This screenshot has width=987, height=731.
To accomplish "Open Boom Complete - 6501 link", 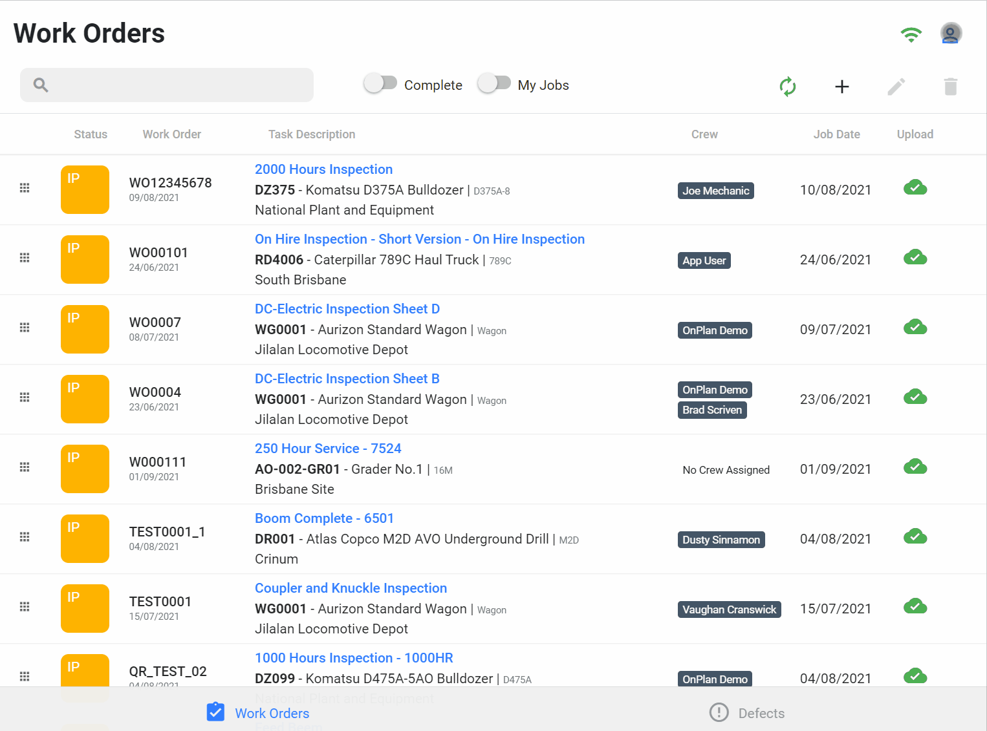I will (324, 518).
